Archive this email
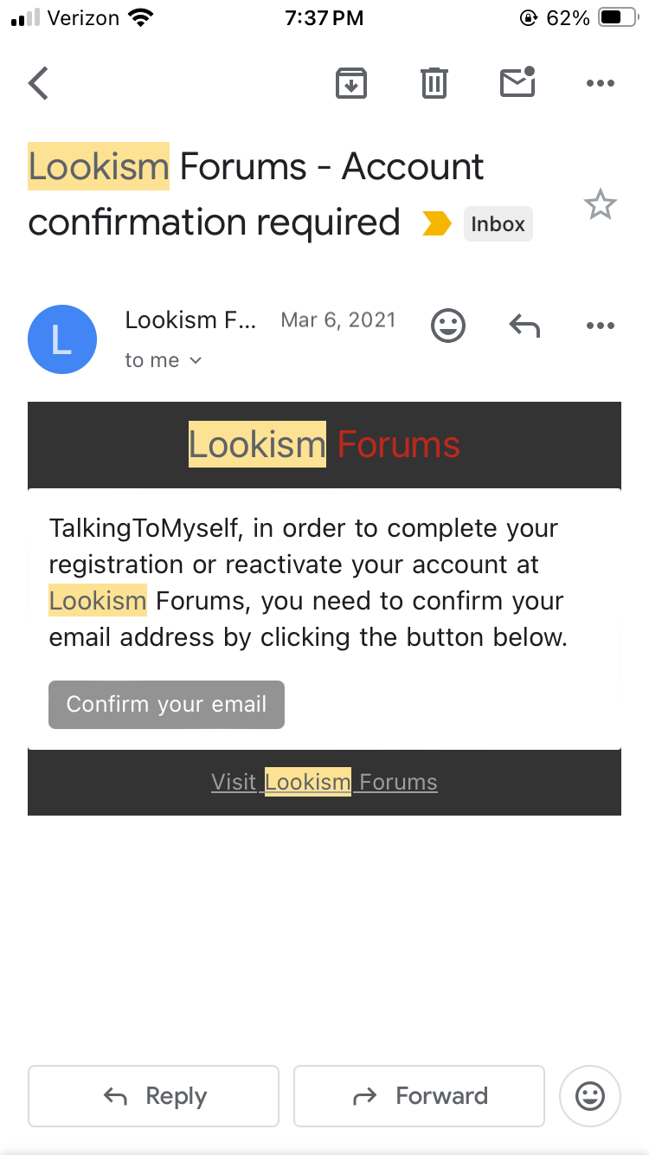 click(x=350, y=84)
